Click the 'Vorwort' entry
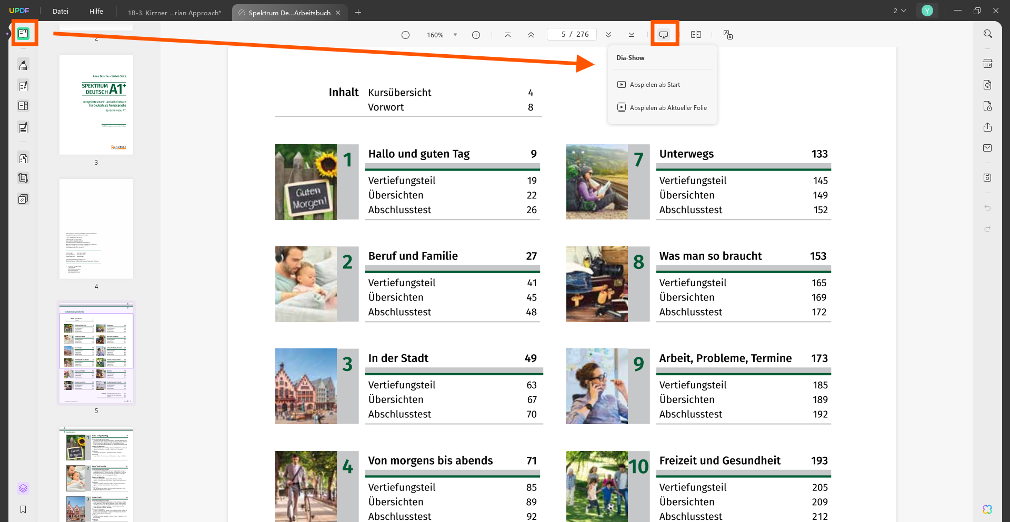Image resolution: width=1010 pixels, height=522 pixels. coord(386,107)
